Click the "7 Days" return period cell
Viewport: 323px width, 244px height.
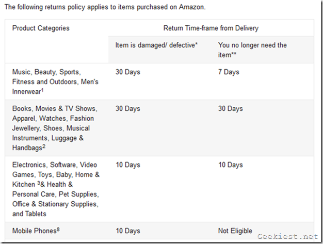click(x=229, y=72)
